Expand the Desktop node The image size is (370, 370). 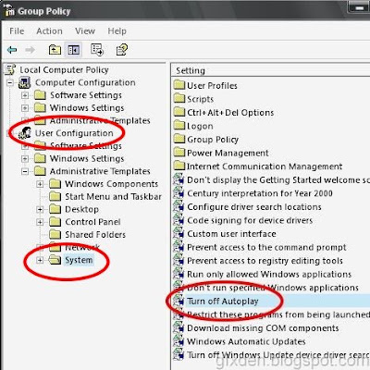(x=40, y=209)
